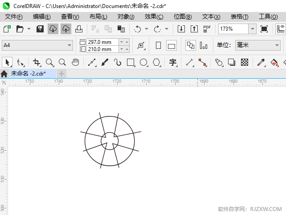Toggle apply layout to all pages
Viewport: 286px width, 215px height.
coord(191,45)
